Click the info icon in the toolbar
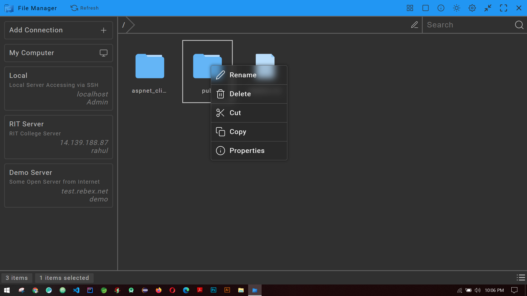The image size is (527, 296). tap(441, 8)
